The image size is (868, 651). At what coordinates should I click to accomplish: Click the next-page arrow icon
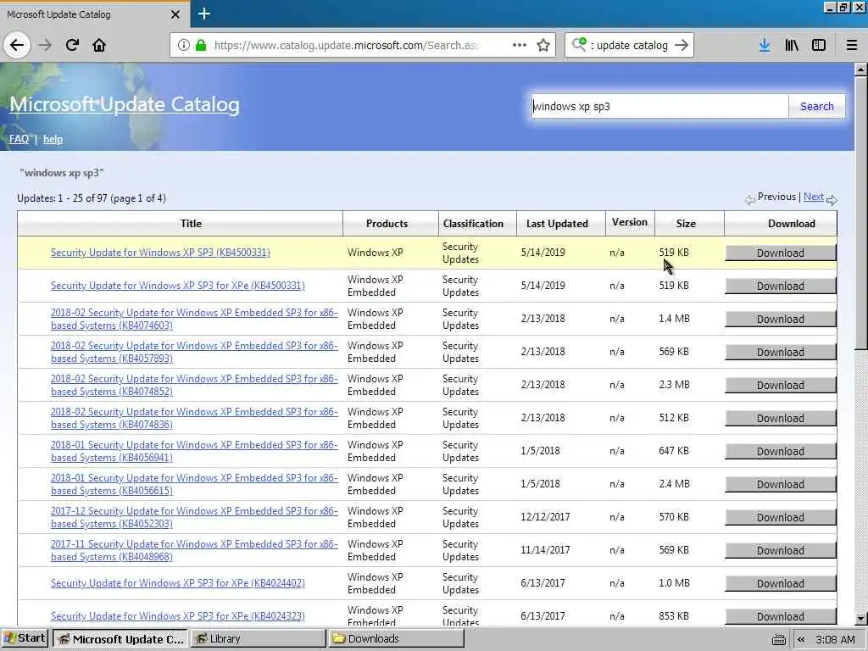point(832,200)
